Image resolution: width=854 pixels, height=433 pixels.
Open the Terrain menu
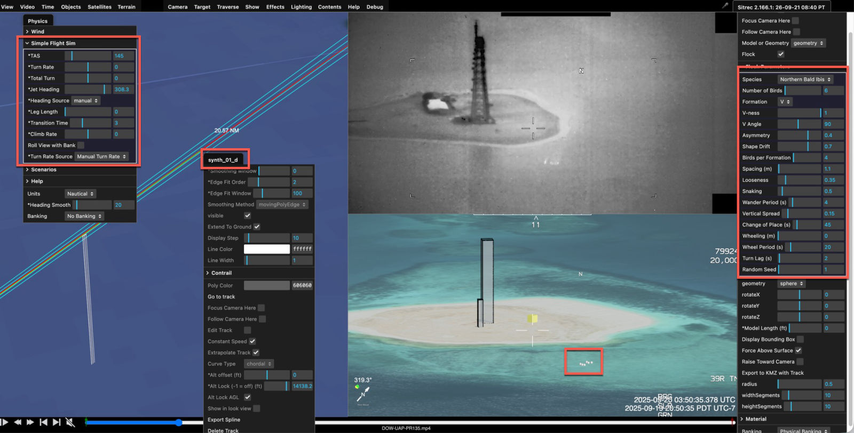(x=126, y=7)
